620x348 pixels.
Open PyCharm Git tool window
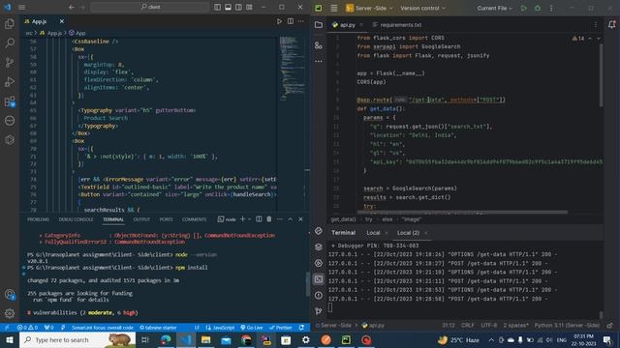pyautogui.click(x=319, y=311)
